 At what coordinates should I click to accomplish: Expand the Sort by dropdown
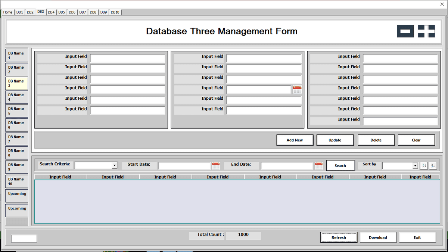click(415, 165)
